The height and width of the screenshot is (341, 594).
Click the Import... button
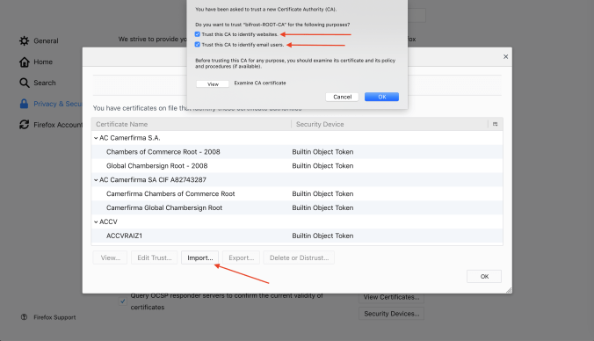[x=200, y=258]
